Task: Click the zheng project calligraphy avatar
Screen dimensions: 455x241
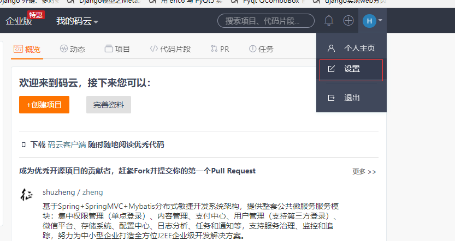Action: (x=26, y=195)
